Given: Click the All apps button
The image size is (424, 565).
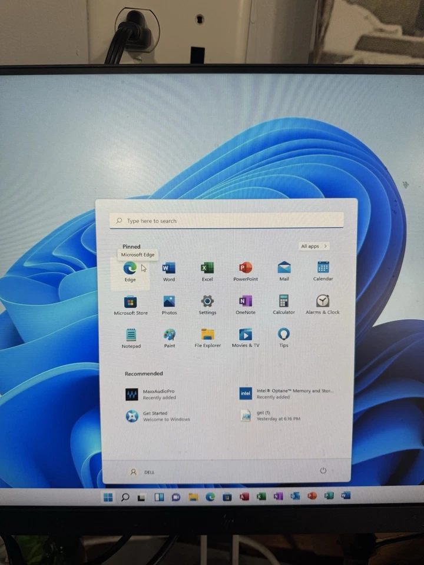Looking at the screenshot, I should [x=314, y=246].
